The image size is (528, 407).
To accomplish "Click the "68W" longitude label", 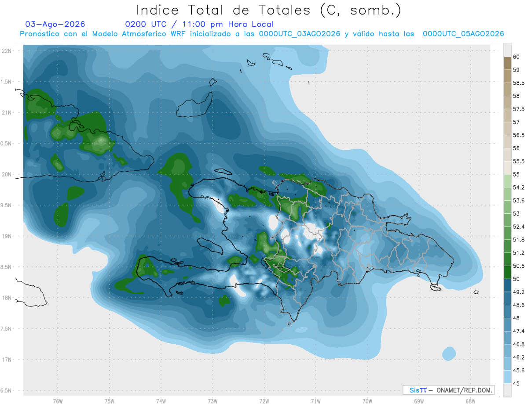I will (x=470, y=401).
